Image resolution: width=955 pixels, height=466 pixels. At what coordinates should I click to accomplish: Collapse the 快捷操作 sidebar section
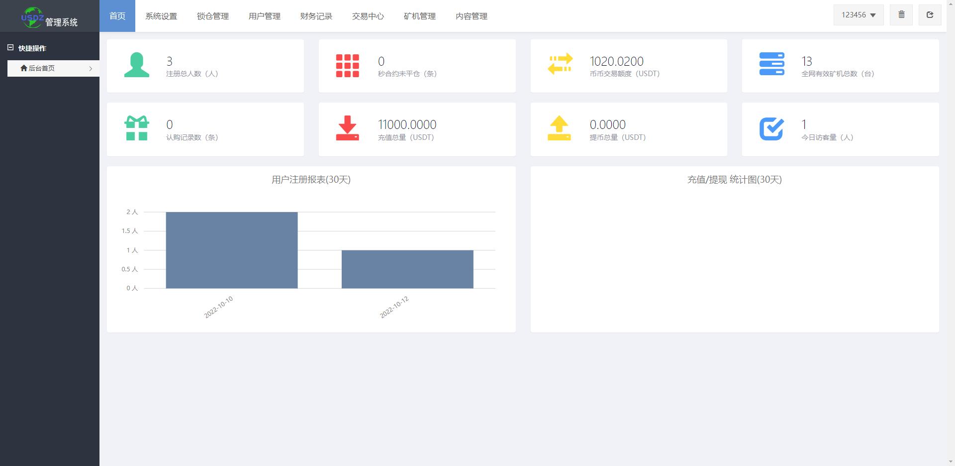pos(10,48)
